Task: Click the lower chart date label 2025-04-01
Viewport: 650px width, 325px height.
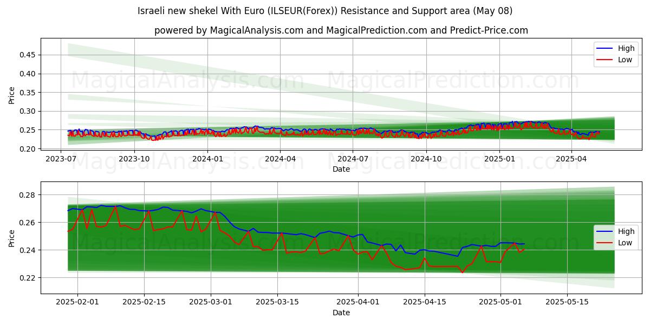Action: click(358, 303)
